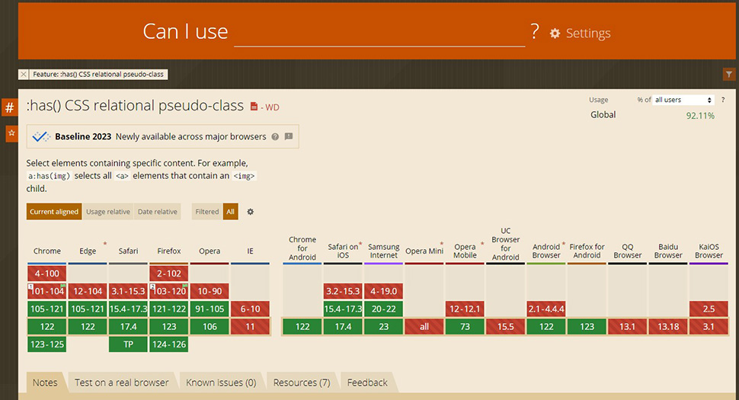739x400 pixels.
Task: Click the Edge column header
Action: tap(88, 251)
